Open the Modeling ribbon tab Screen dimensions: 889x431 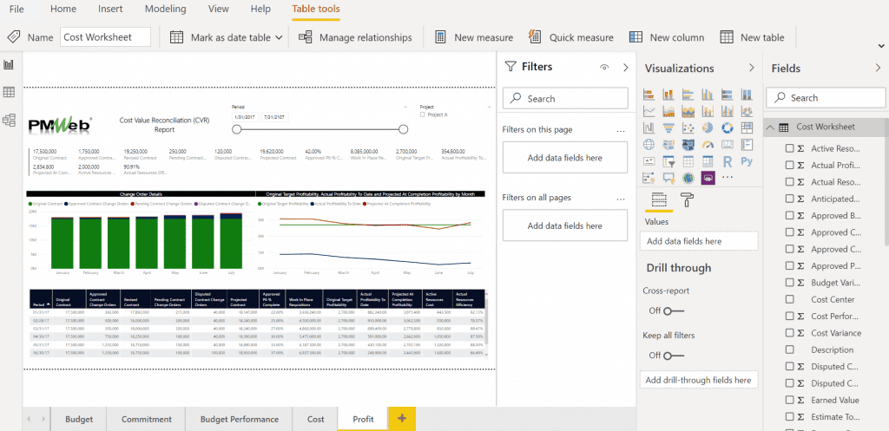[x=165, y=9]
